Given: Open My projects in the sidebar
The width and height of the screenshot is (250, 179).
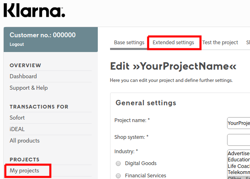Looking at the screenshot, I should (x=25, y=170).
